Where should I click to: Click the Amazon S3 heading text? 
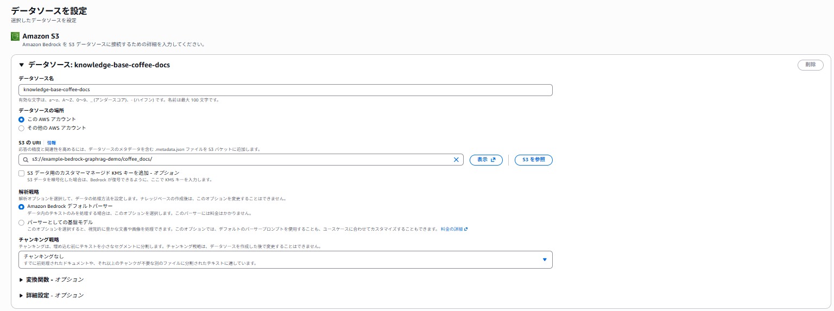(41, 36)
